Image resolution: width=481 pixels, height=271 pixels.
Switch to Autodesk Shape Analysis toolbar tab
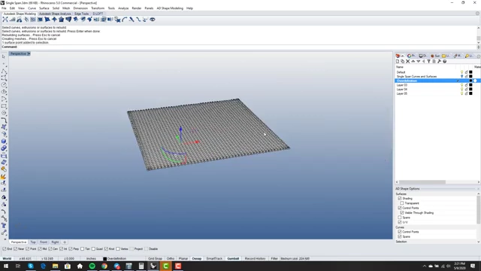(55, 14)
